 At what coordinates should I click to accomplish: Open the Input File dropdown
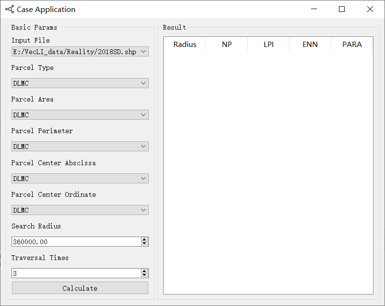[80, 51]
